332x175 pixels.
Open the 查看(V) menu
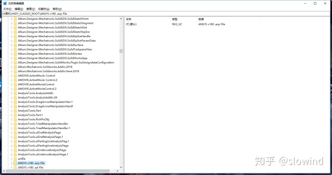click(30, 9)
